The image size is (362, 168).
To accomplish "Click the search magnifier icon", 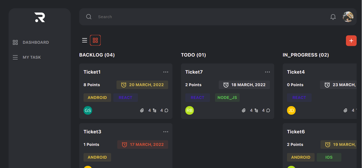I will coord(89,17).
